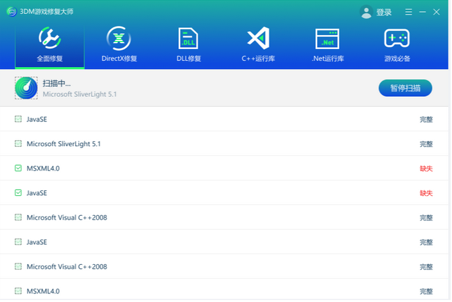Click the user avatar icon beside 登录
Image resolution: width=452 pixels, height=302 pixels.
pos(366,12)
